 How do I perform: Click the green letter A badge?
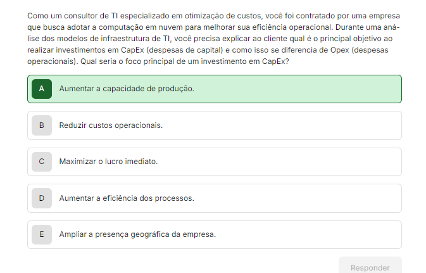tap(41, 89)
